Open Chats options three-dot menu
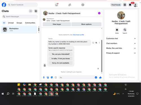 [x=30, y=11]
